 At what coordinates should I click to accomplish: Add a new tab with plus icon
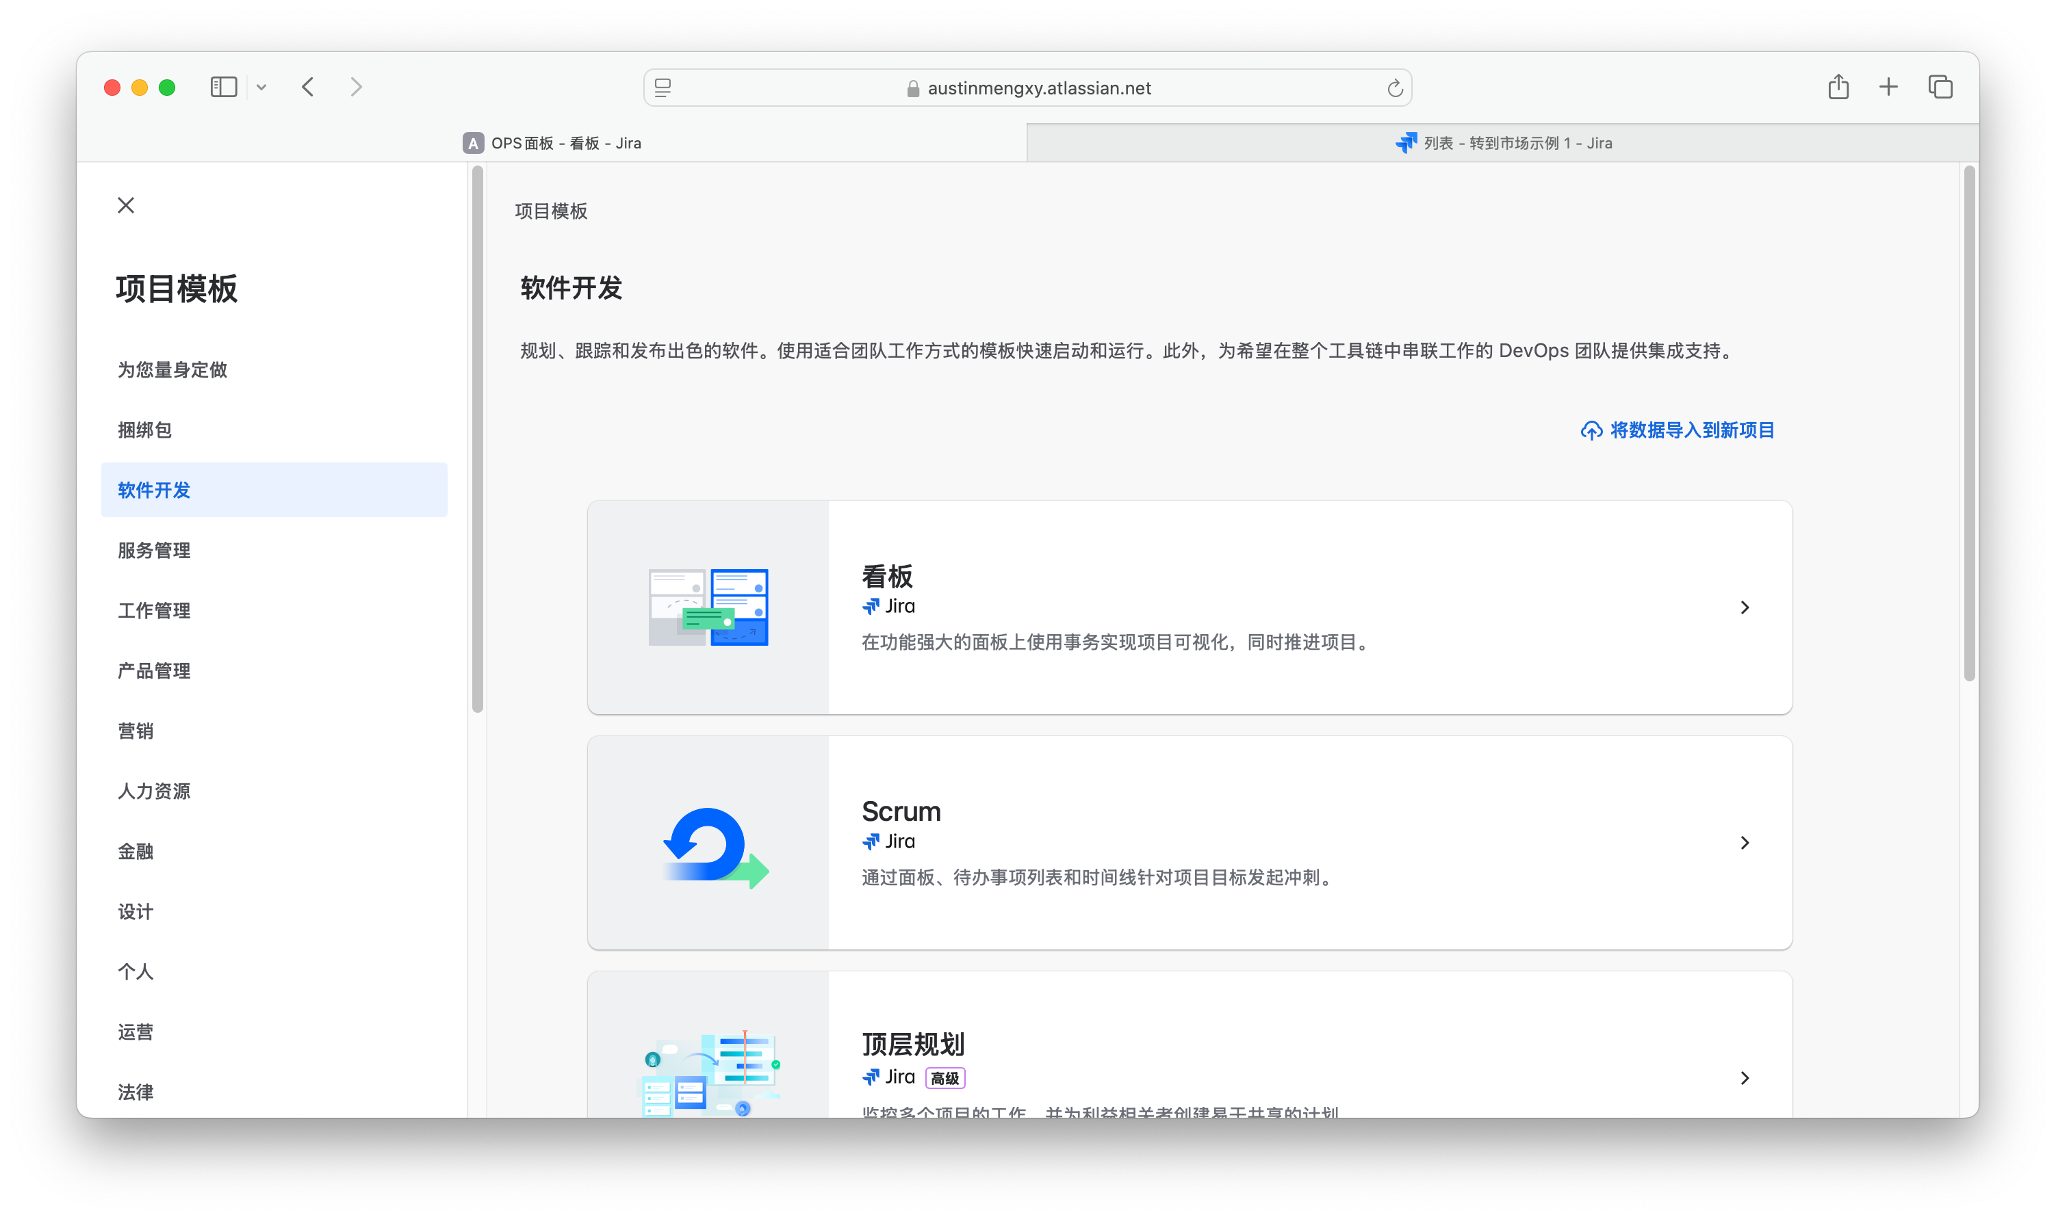(1888, 87)
